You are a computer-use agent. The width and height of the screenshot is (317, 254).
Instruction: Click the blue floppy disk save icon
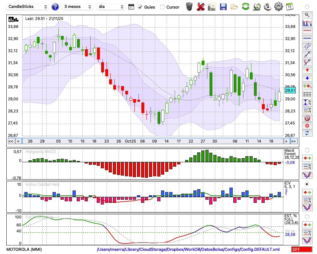(x=223, y=7)
